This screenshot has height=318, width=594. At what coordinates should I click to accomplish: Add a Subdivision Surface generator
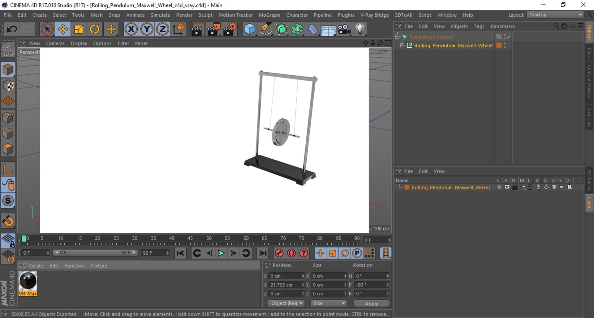pos(282,29)
